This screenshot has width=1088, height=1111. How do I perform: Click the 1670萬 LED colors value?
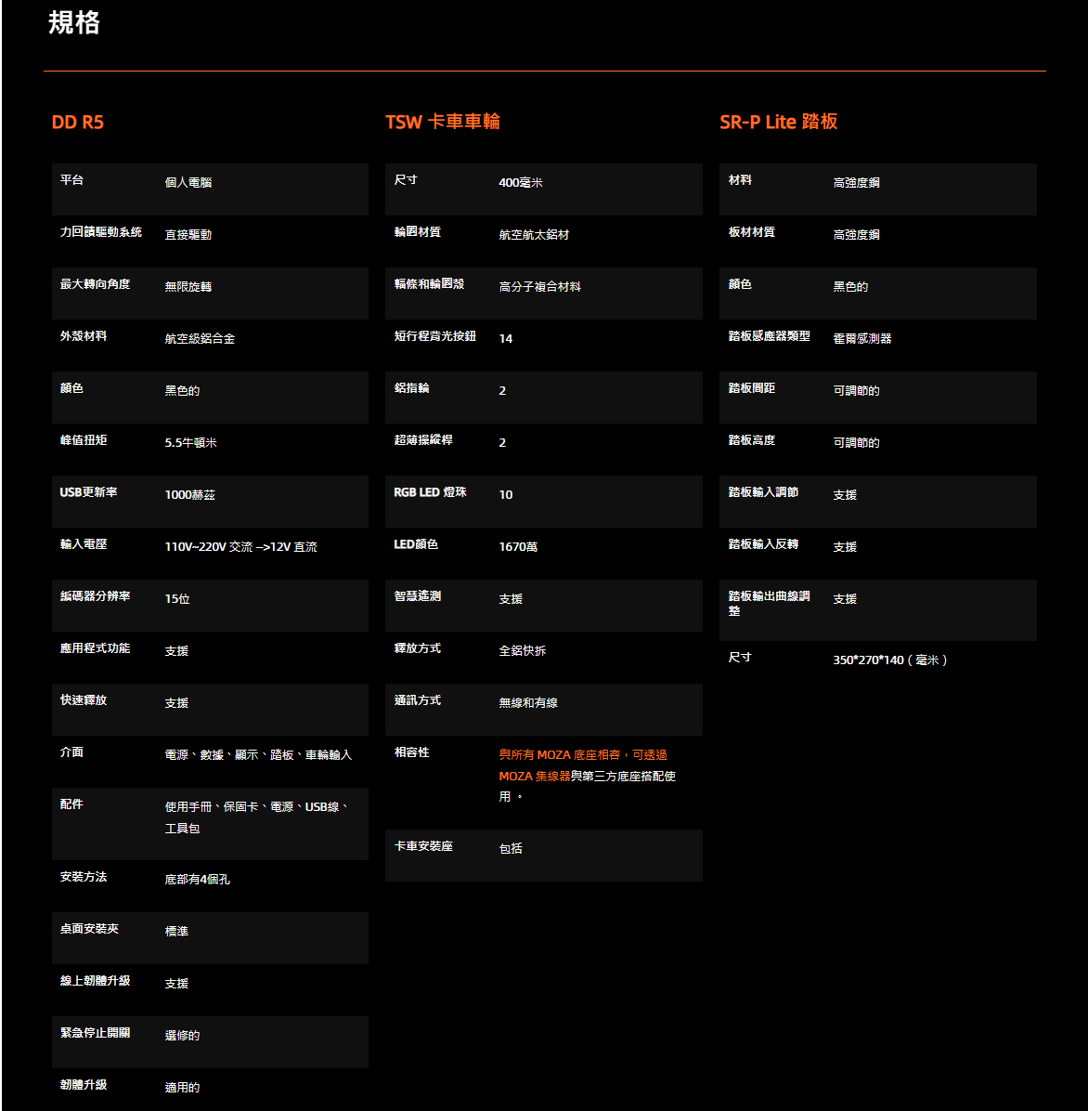(x=518, y=546)
